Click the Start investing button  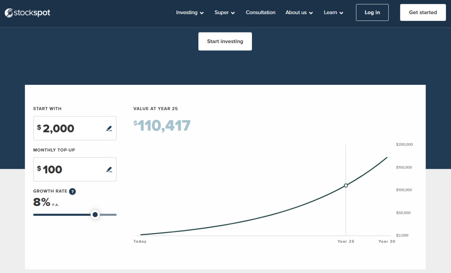point(225,42)
